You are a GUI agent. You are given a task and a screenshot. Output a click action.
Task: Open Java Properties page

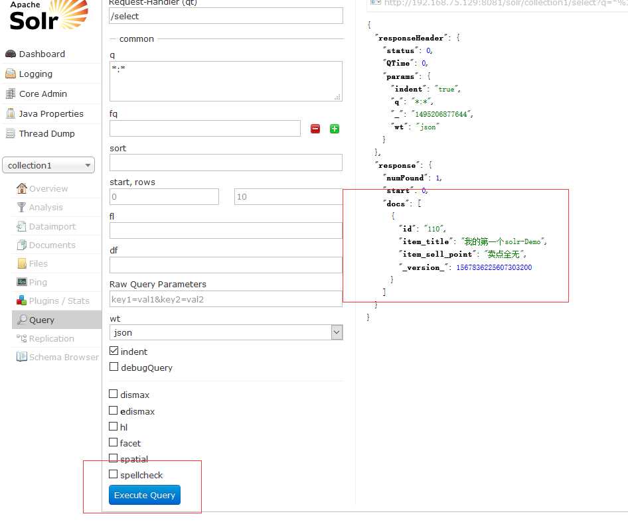pyautogui.click(x=51, y=113)
